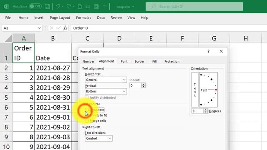Select column E header
The width and height of the screenshot is (267, 150).
click(x=151, y=38)
